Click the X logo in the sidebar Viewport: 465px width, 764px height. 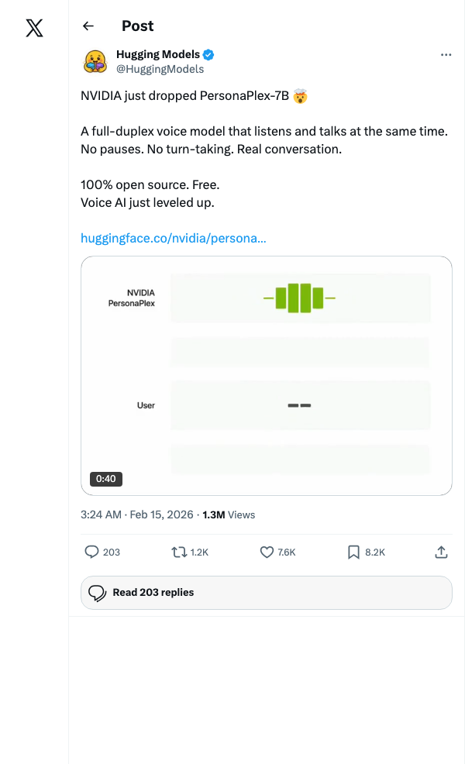[x=34, y=29]
